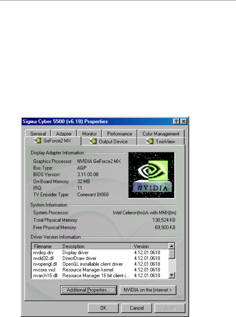Click the 'DirectDraw driver' description
This screenshot has height=317, width=236.
click(79, 258)
